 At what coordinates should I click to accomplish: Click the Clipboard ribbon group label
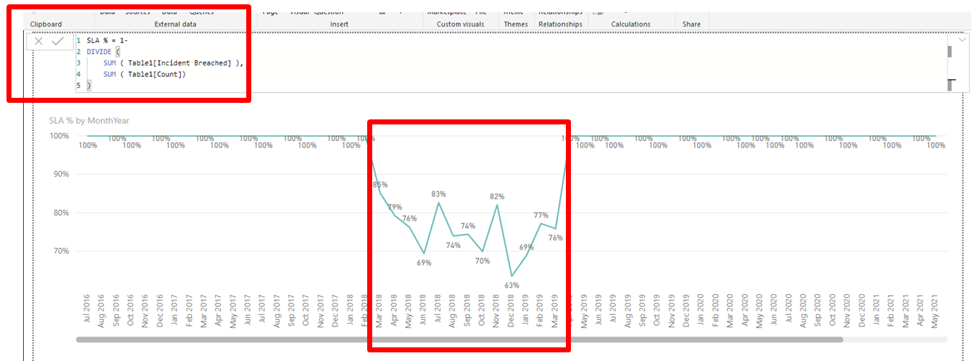click(45, 24)
